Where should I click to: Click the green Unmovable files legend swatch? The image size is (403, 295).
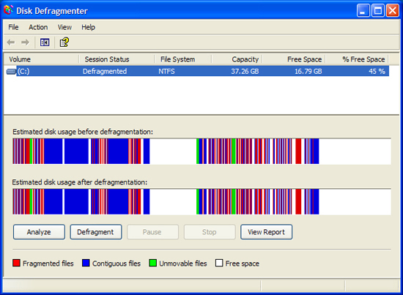(x=152, y=263)
